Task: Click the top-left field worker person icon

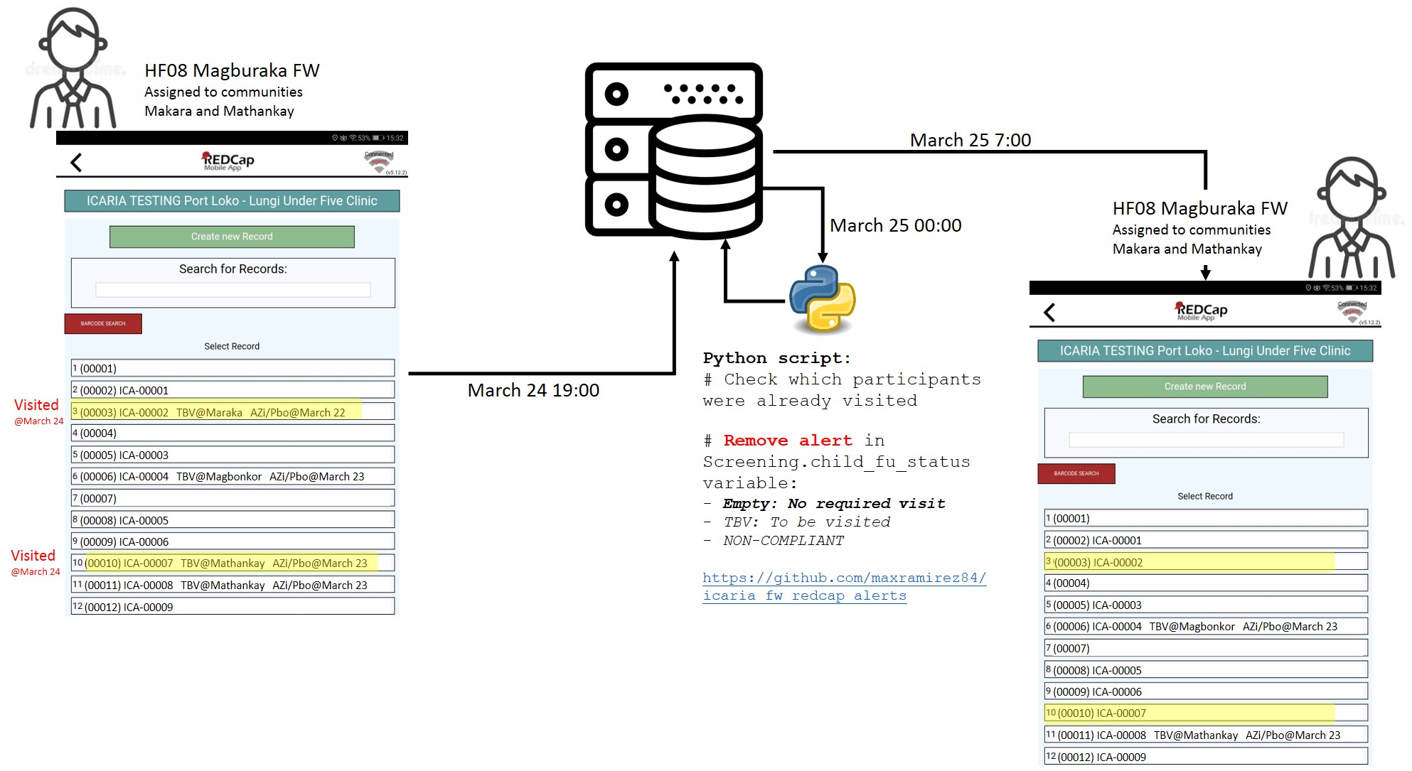Action: click(x=73, y=69)
